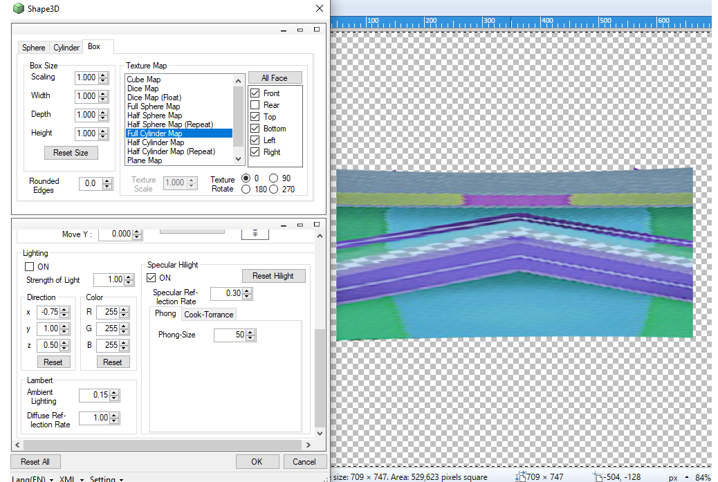The height and width of the screenshot is (482, 718).
Task: Uncheck the Top face checkbox
Action: click(x=255, y=117)
